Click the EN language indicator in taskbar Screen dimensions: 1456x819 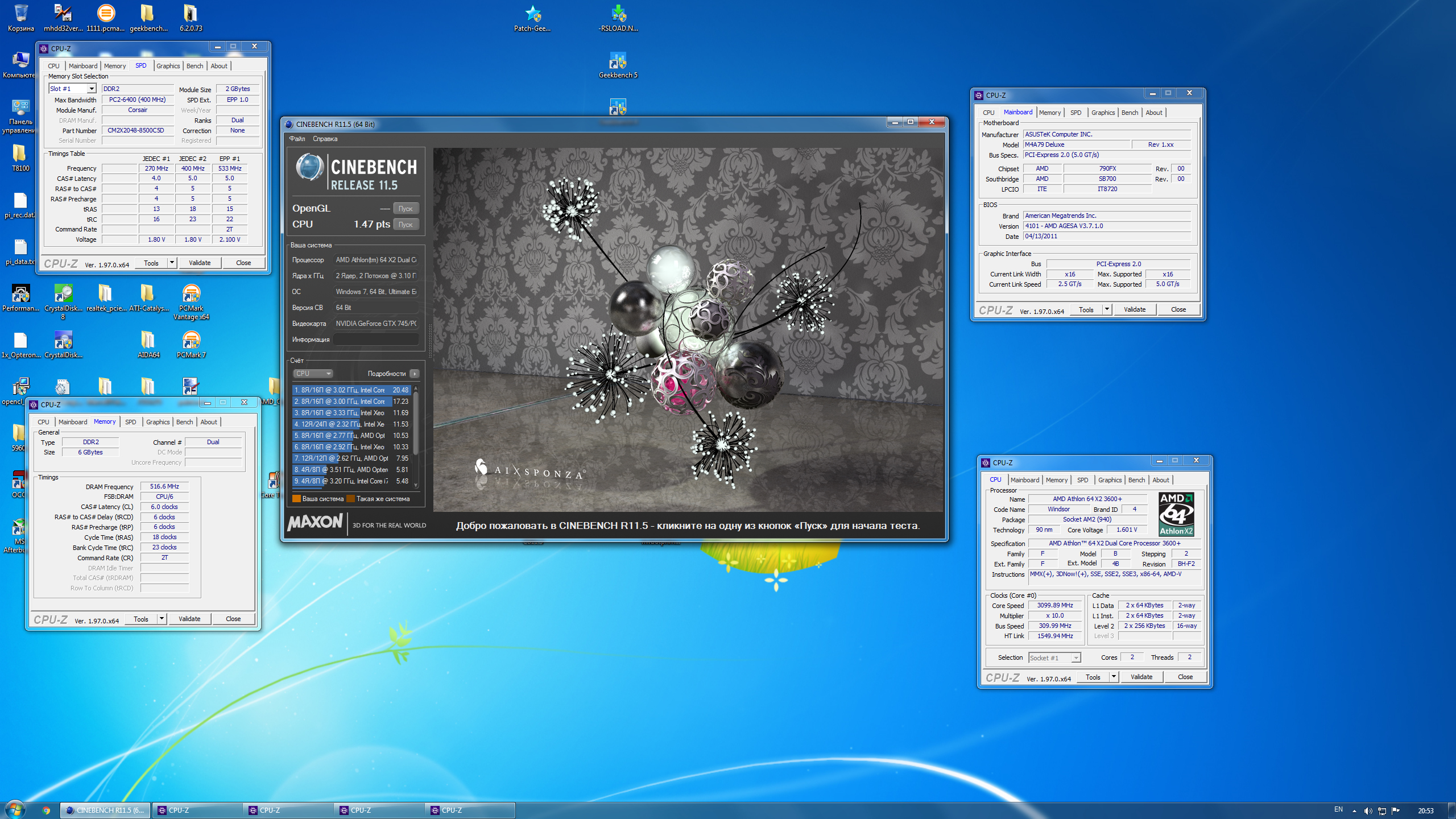coord(1338,809)
